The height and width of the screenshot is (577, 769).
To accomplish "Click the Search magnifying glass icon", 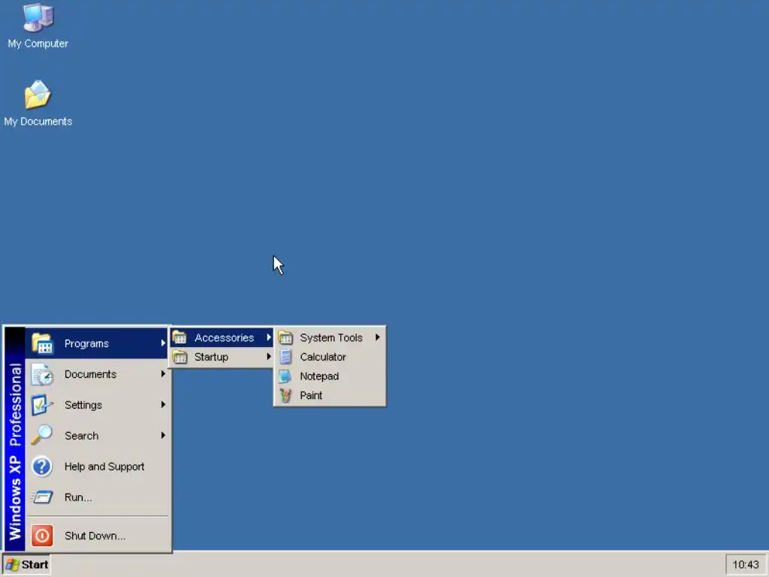I will 42,436.
